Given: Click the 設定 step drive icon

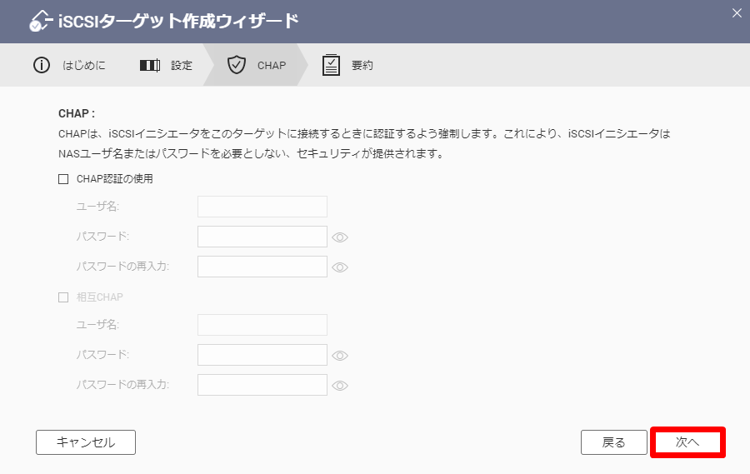Looking at the screenshot, I should [150, 65].
